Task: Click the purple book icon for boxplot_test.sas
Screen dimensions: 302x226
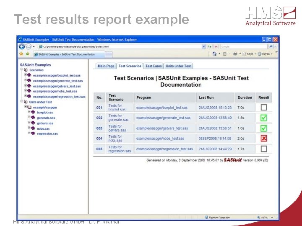Action: [29, 75]
